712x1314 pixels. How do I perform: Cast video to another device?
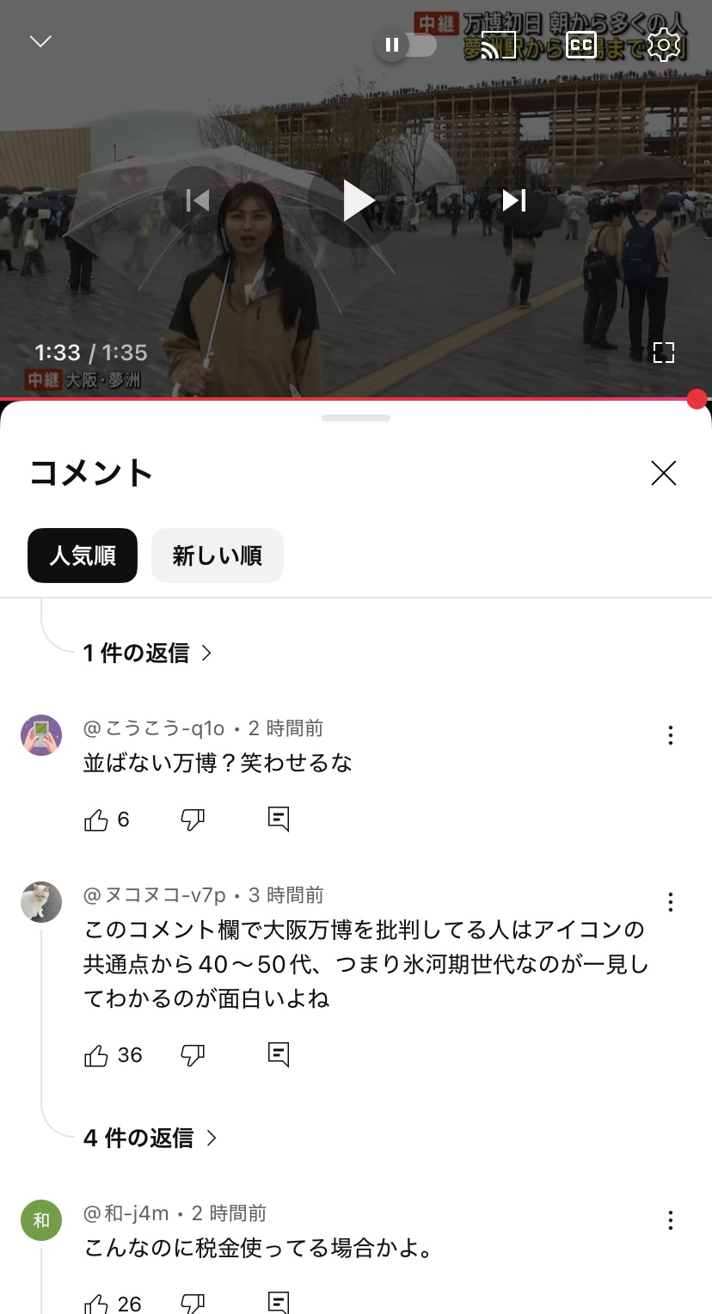pyautogui.click(x=498, y=46)
